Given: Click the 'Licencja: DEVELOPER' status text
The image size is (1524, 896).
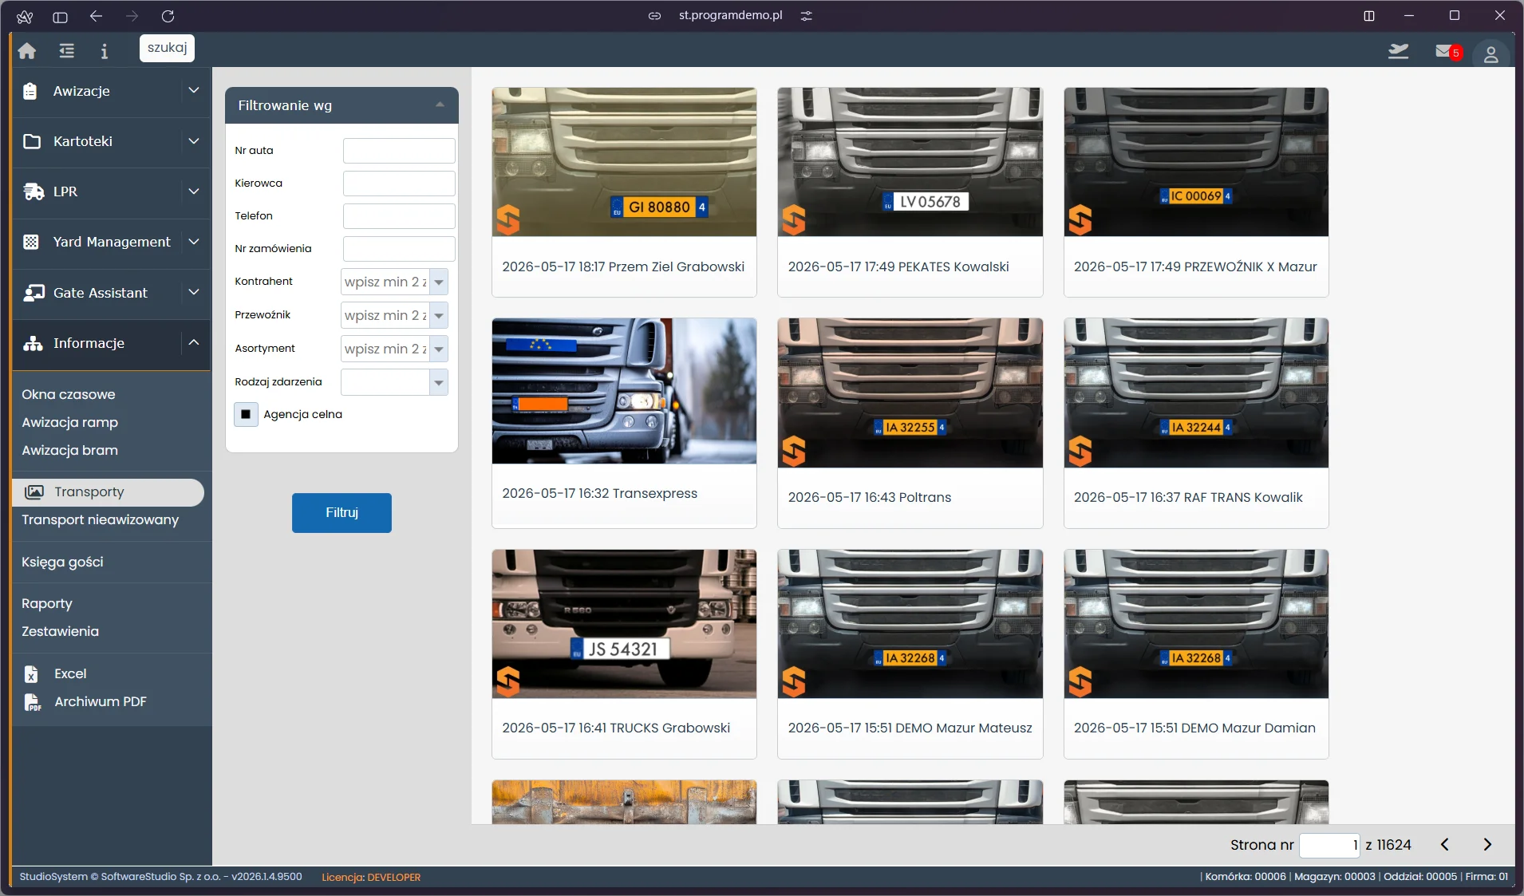Looking at the screenshot, I should pyautogui.click(x=371, y=877).
